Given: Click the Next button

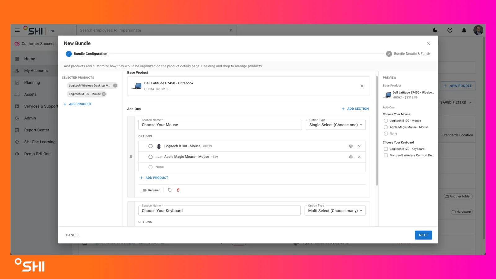Looking at the screenshot, I should [x=423, y=235].
